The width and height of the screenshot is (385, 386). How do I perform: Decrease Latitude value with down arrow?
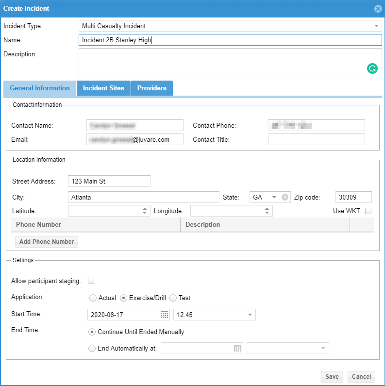point(145,213)
